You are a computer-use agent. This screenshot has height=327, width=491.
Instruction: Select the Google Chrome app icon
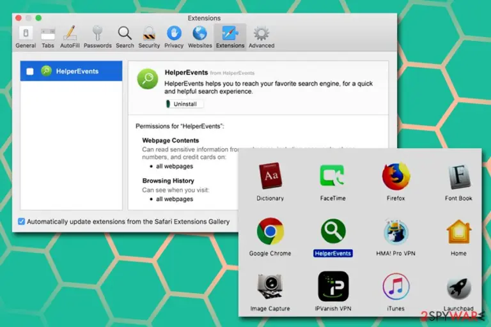[270, 231]
